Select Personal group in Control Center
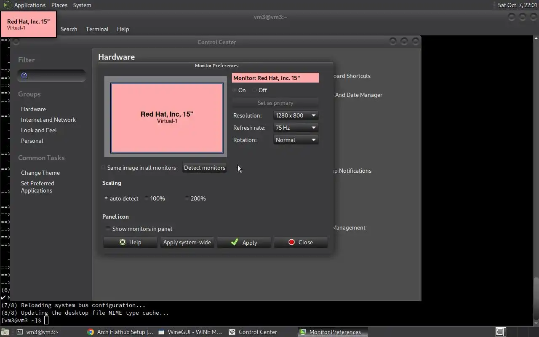The width and height of the screenshot is (539, 337). click(x=32, y=141)
